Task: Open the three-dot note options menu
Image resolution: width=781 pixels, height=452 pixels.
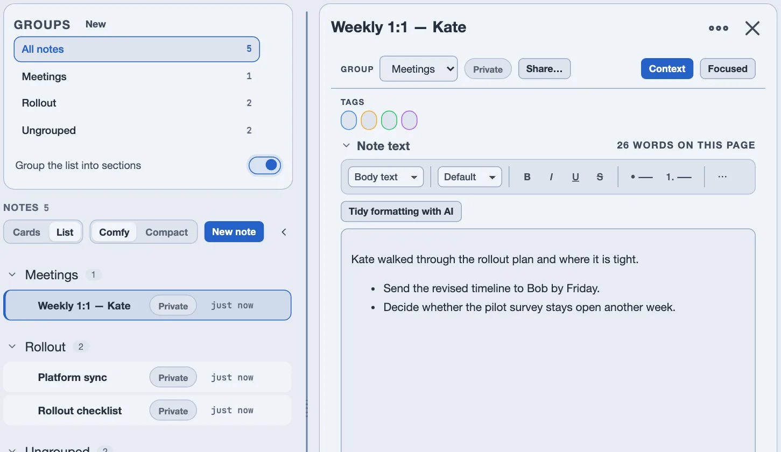Action: 719,28
